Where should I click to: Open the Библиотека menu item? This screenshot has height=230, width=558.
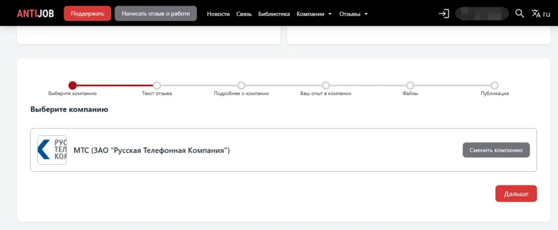tap(274, 14)
